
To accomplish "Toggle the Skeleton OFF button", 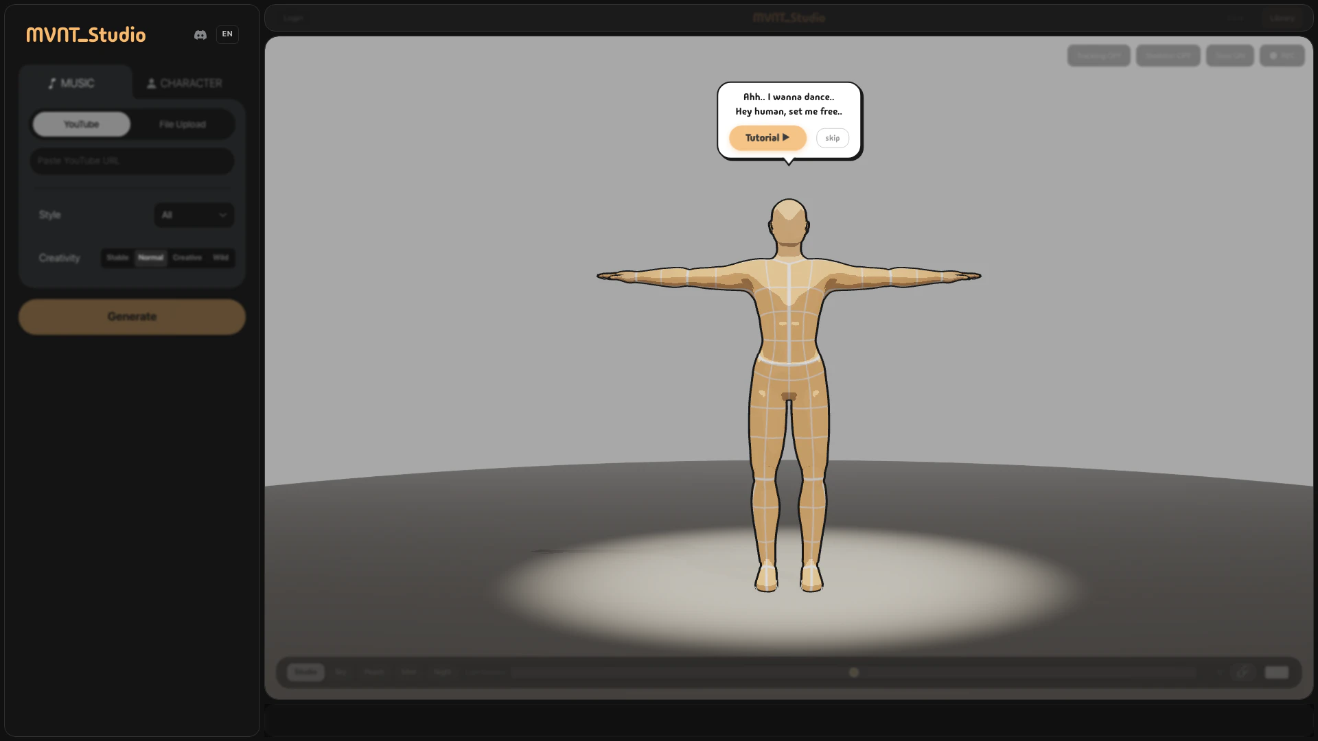I will tap(1167, 56).
